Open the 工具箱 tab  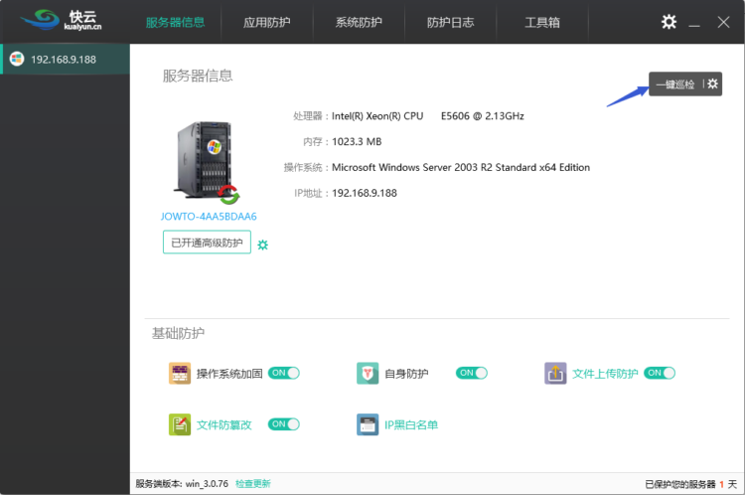coord(540,23)
